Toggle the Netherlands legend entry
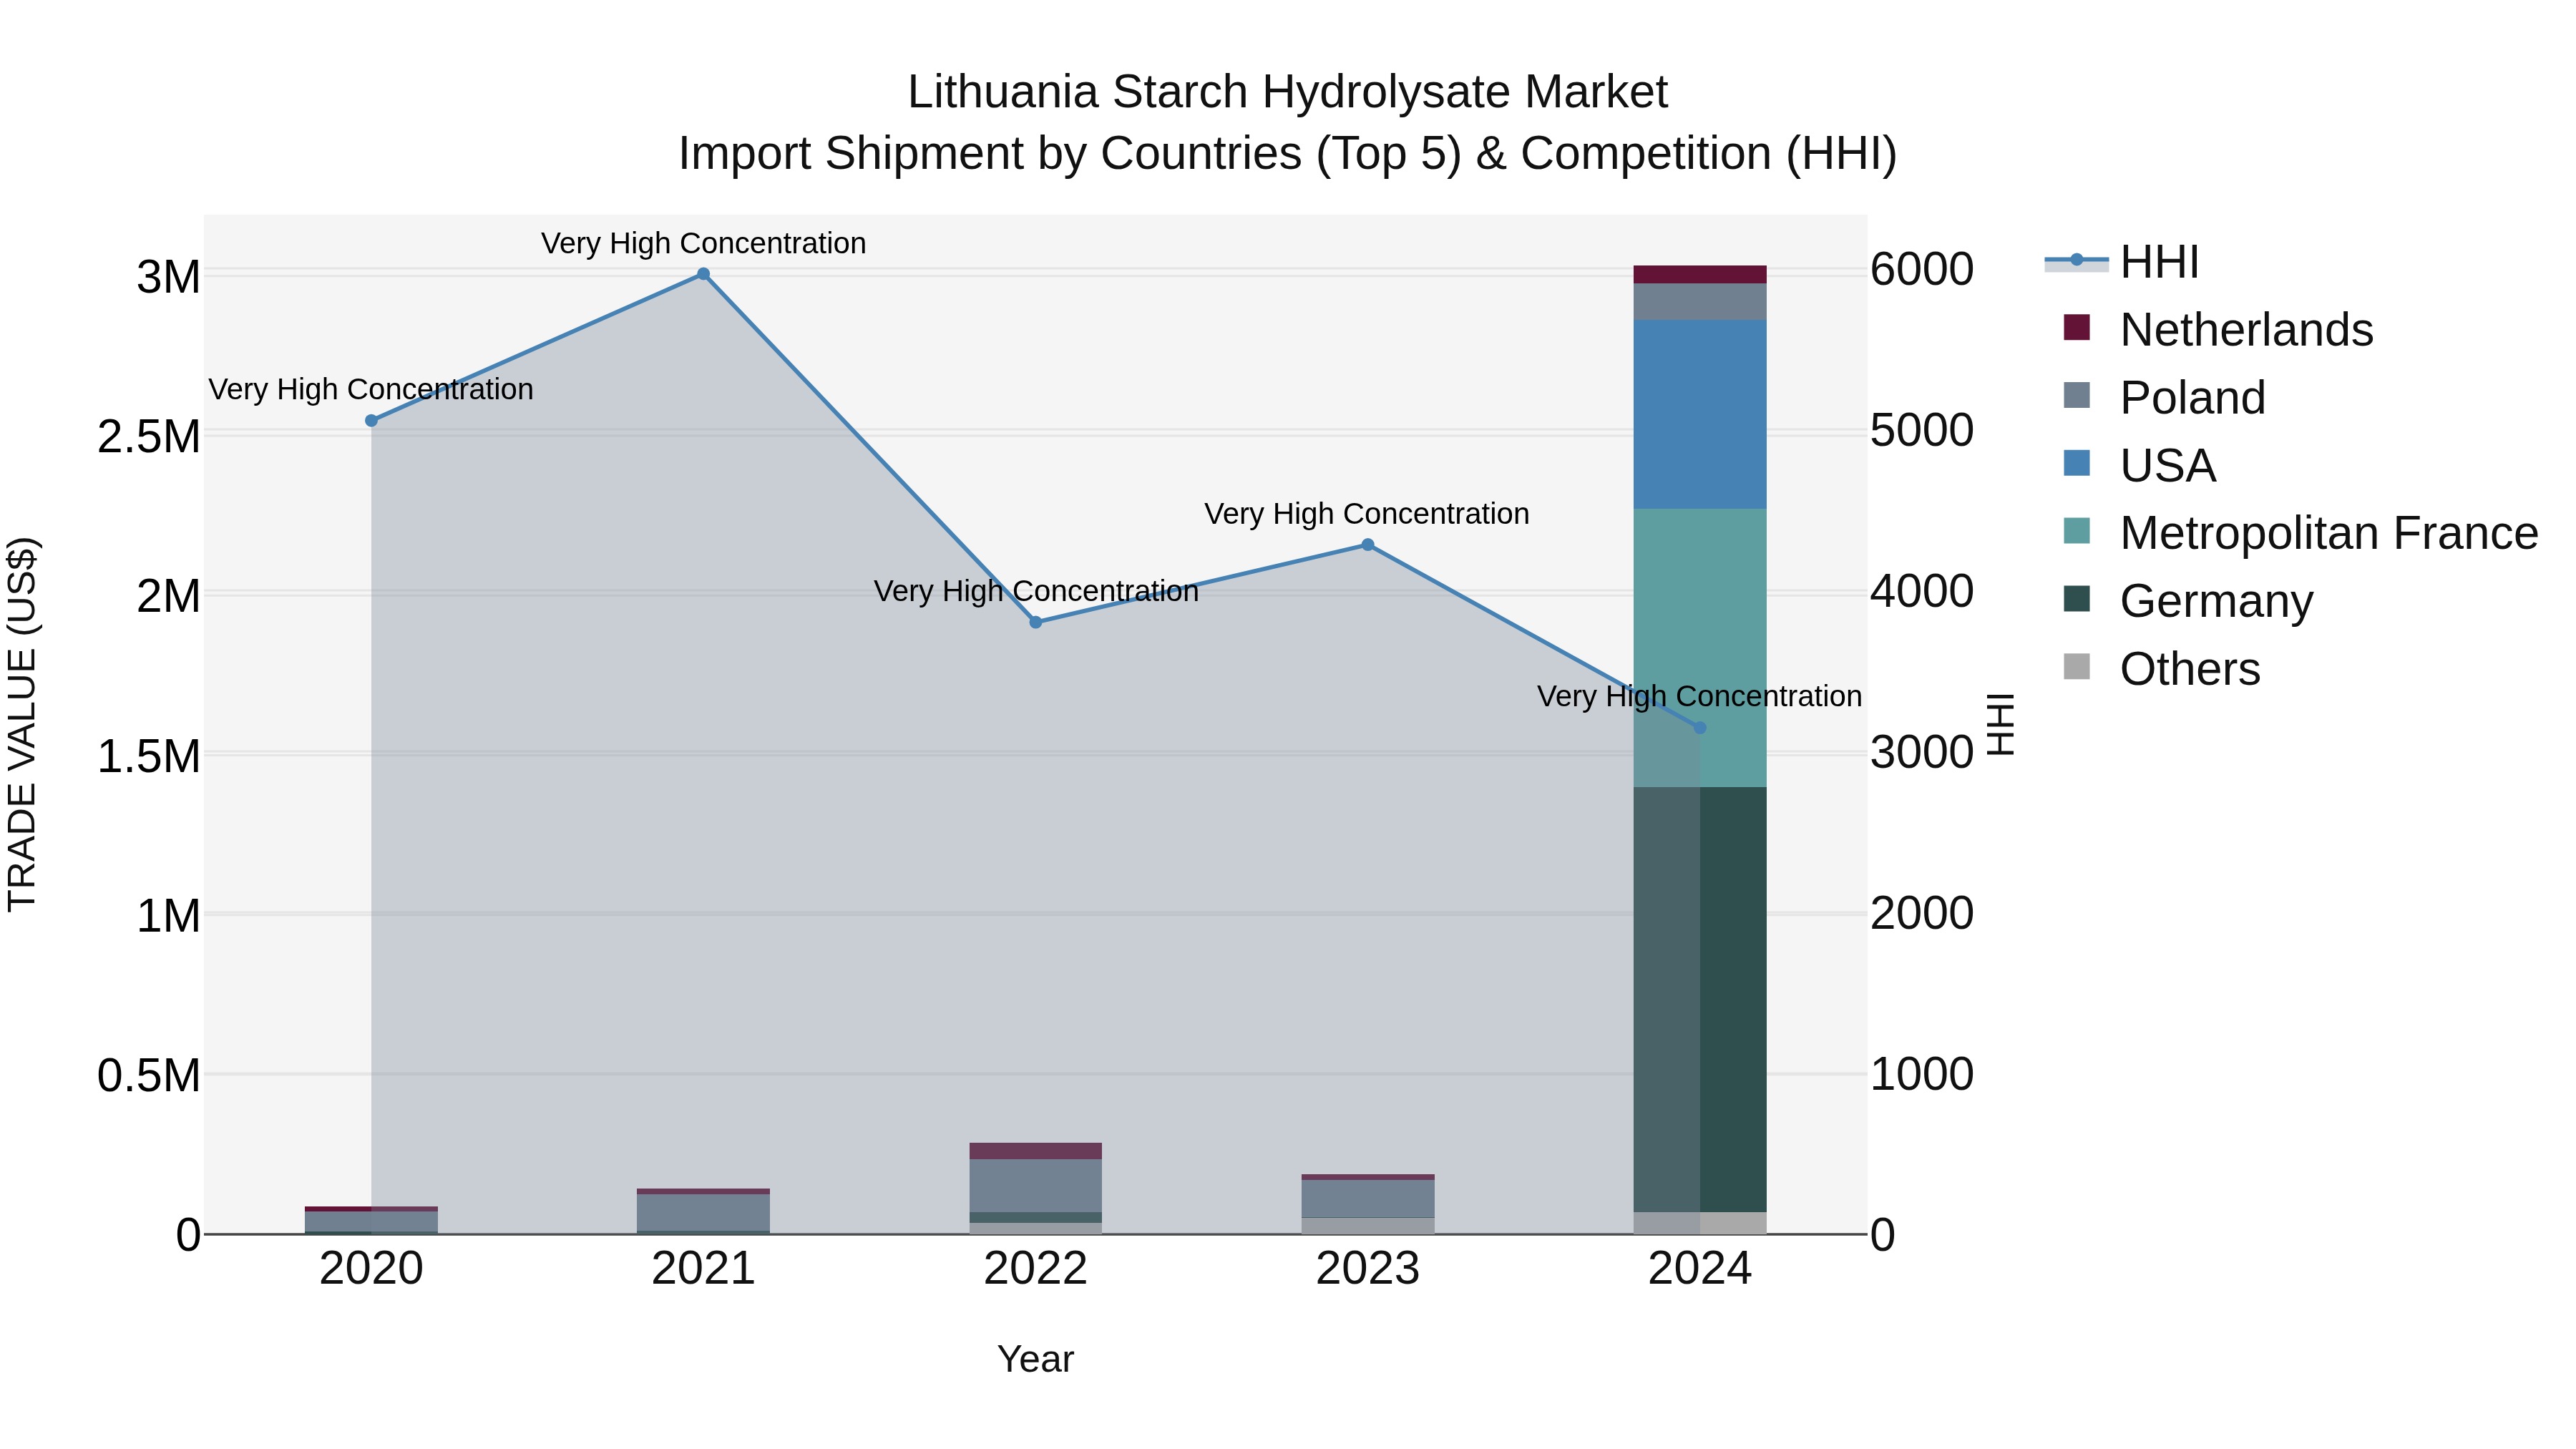2576x1449 pixels. pyautogui.click(x=2218, y=329)
